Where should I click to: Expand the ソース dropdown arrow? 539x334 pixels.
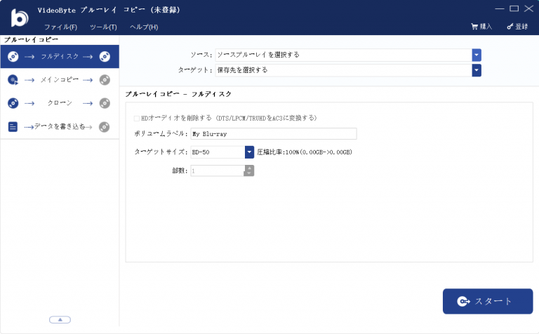477,55
